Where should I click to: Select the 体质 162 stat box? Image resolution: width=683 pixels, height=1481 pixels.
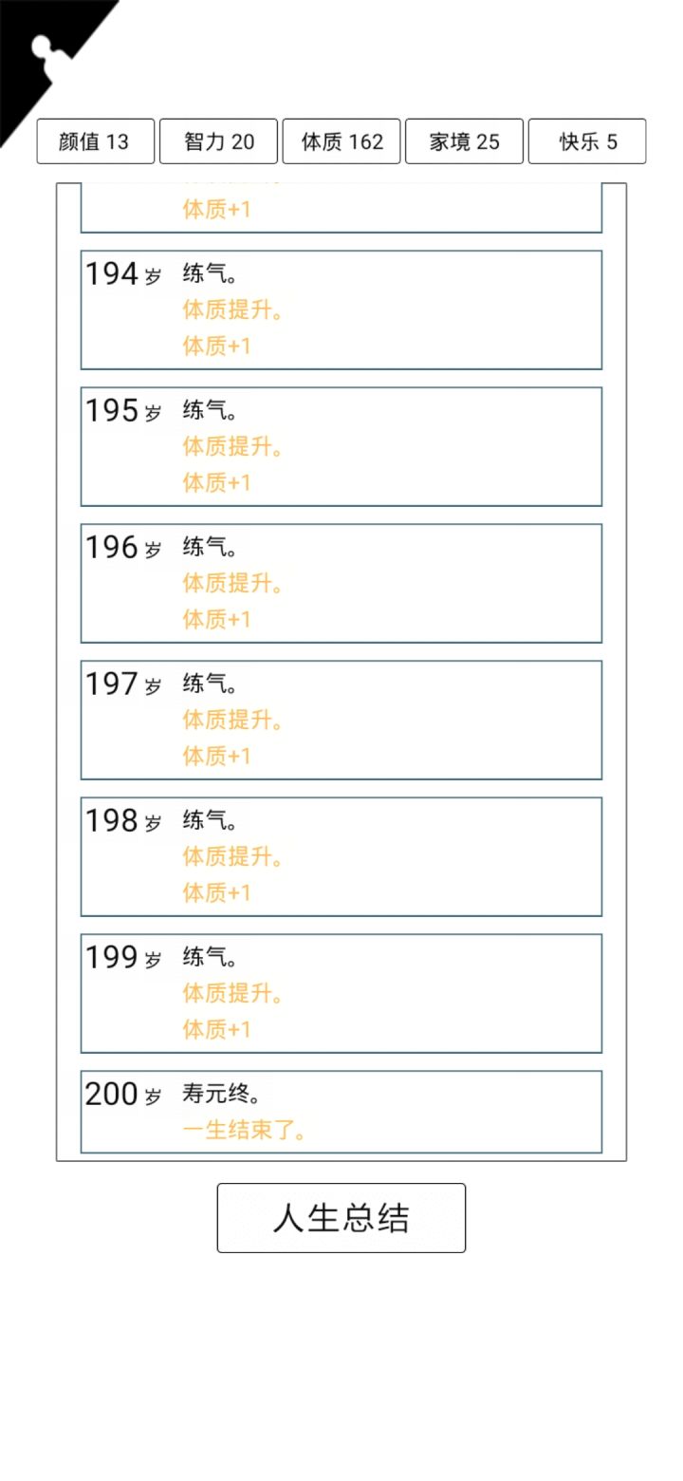click(341, 141)
